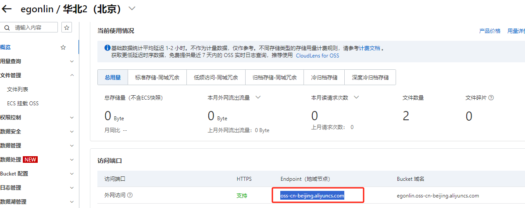Click the blue info icon in notice banner
Screen dimensions: 525x208
[107, 48]
